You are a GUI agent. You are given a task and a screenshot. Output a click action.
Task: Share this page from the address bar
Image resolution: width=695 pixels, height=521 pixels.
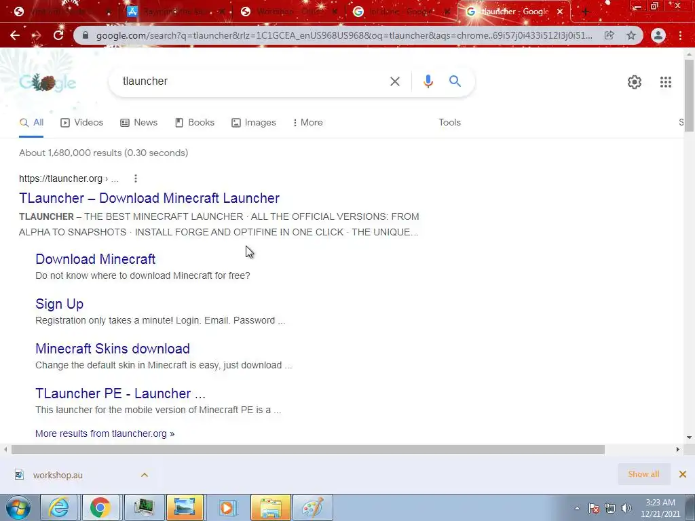(x=609, y=35)
